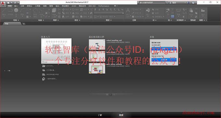The height and width of the screenshot is (118, 221).
Task: Select the 参数化 ribbon tab
Action: 30,6
